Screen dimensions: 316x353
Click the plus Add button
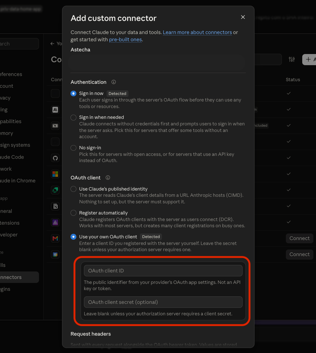tap(309, 60)
